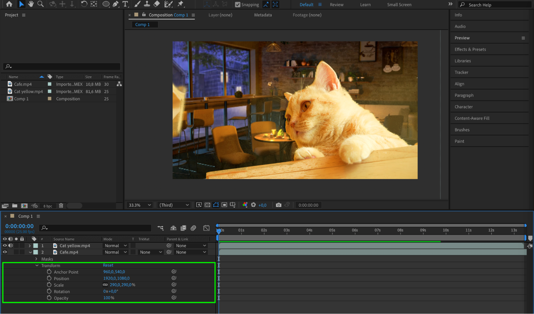Click the Take Snapshot camera icon
Viewport: 534px width, 314px height.
point(278,205)
